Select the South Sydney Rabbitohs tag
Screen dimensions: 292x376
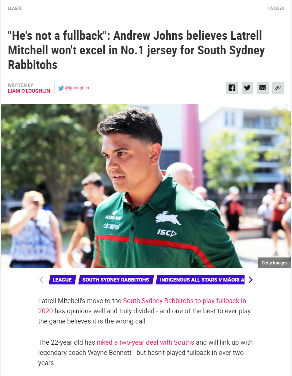click(x=116, y=280)
